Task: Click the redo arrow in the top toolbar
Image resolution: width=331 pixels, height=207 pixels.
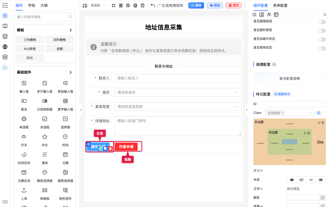Action: coord(159,5)
